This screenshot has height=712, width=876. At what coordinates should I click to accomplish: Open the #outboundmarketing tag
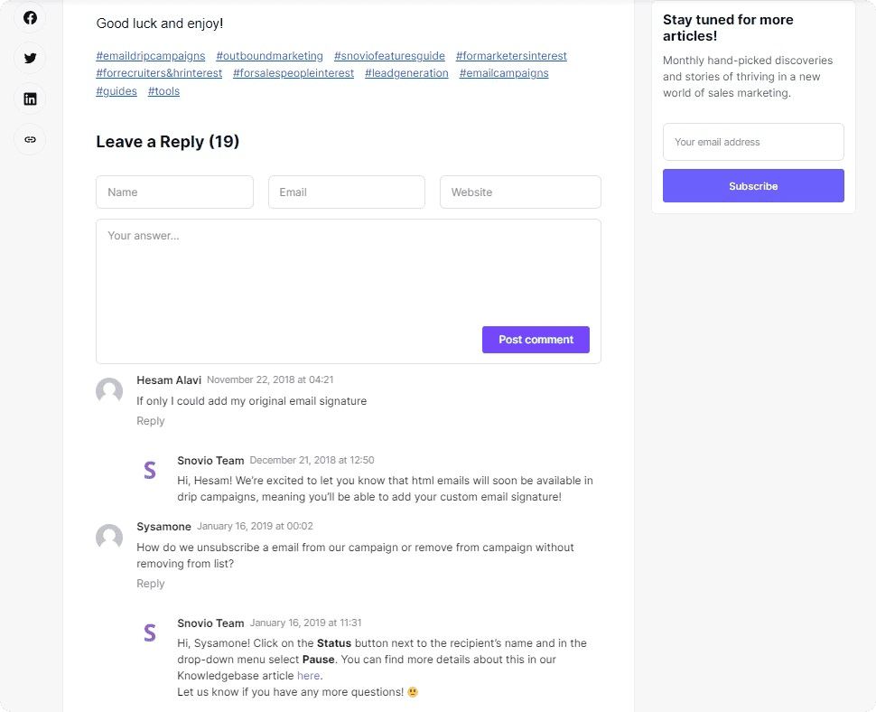pyautogui.click(x=269, y=56)
